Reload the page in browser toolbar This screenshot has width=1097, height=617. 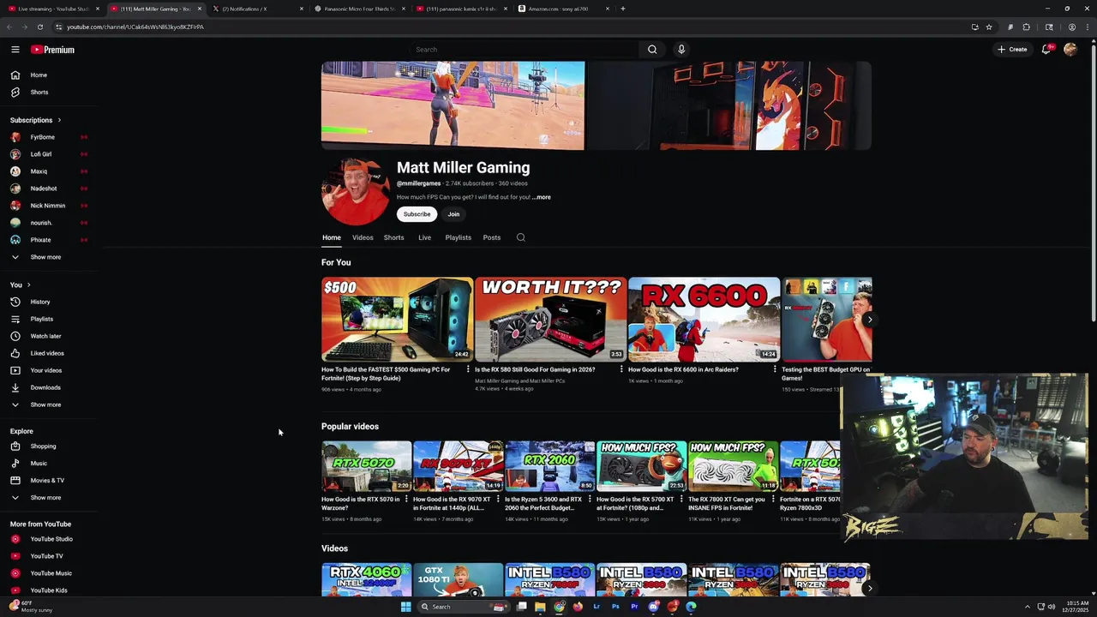[x=39, y=27]
